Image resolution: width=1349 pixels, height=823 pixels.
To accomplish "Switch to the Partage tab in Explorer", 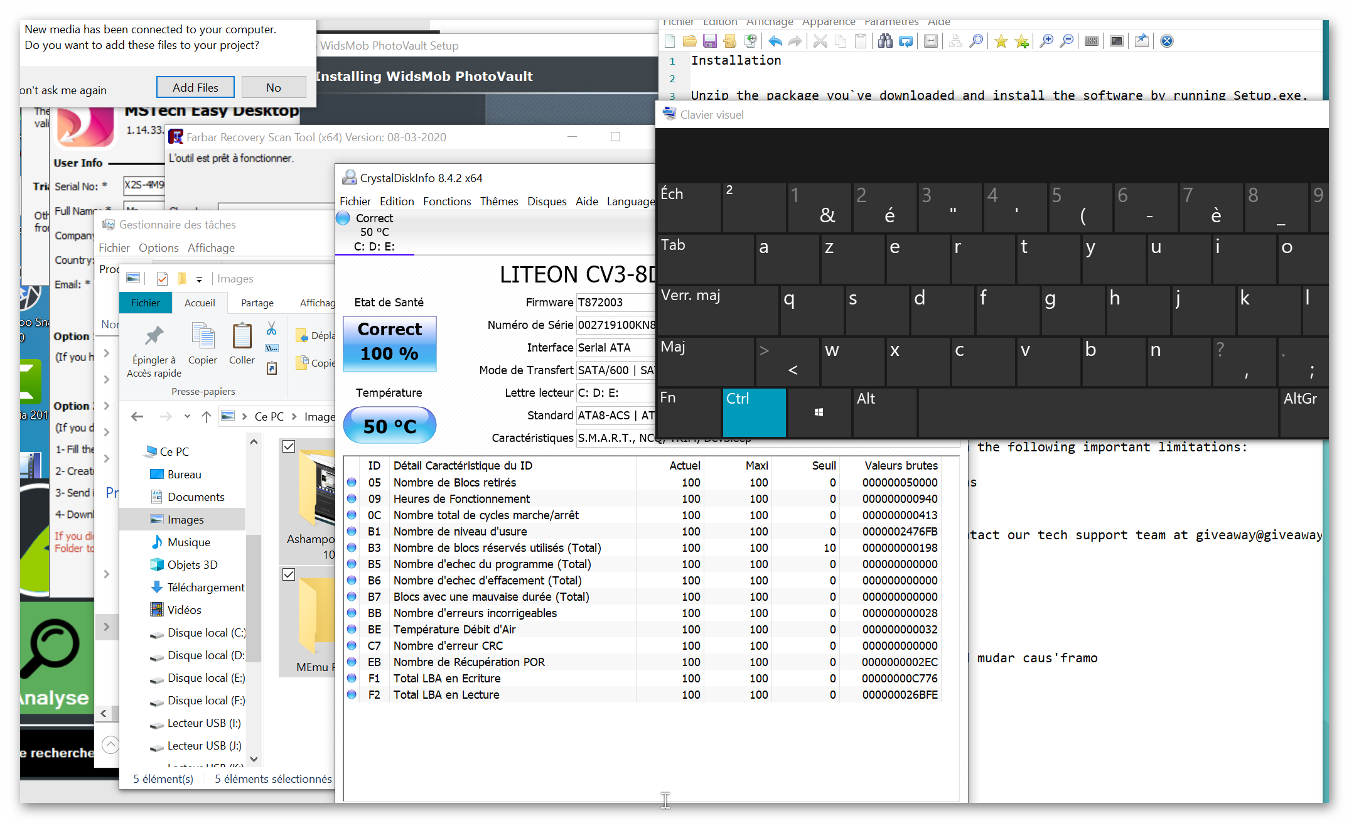I will point(257,303).
